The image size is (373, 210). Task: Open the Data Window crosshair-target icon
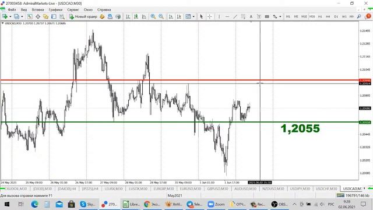coord(38,16)
